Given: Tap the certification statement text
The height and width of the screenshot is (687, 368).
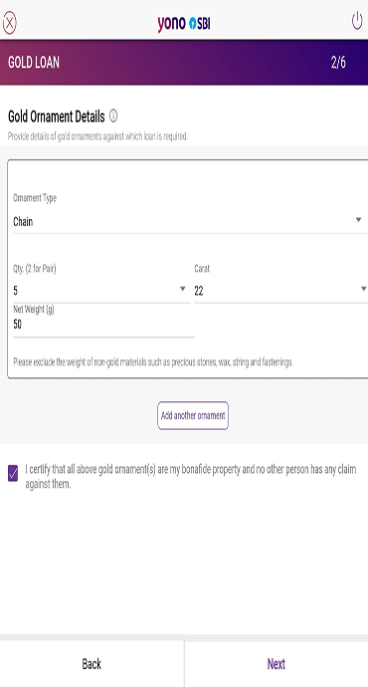Looking at the screenshot, I should 190,477.
